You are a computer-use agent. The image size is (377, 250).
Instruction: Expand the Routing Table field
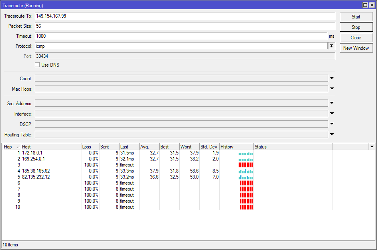click(332, 134)
